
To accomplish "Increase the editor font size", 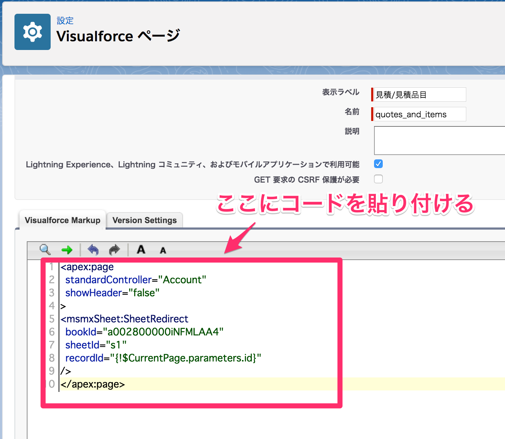I will click(x=141, y=250).
